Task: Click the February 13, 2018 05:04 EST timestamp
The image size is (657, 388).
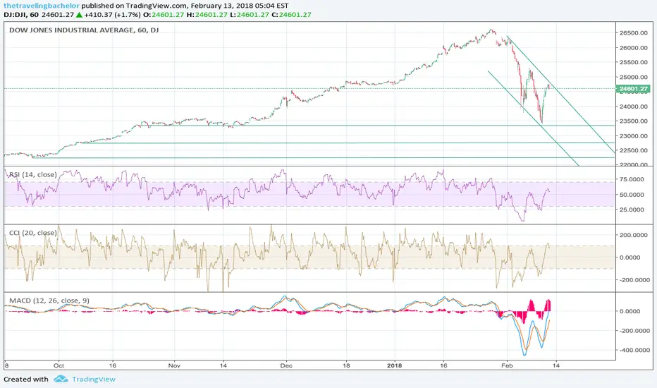Action: click(x=239, y=6)
